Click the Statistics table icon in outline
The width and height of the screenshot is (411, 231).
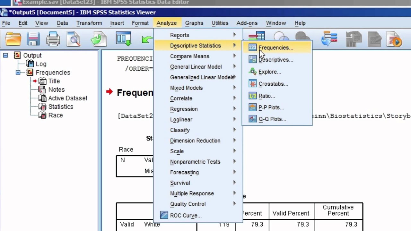(42, 107)
